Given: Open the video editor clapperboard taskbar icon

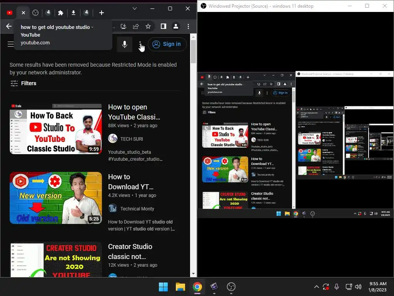Looking at the screenshot, I should [x=214, y=287].
